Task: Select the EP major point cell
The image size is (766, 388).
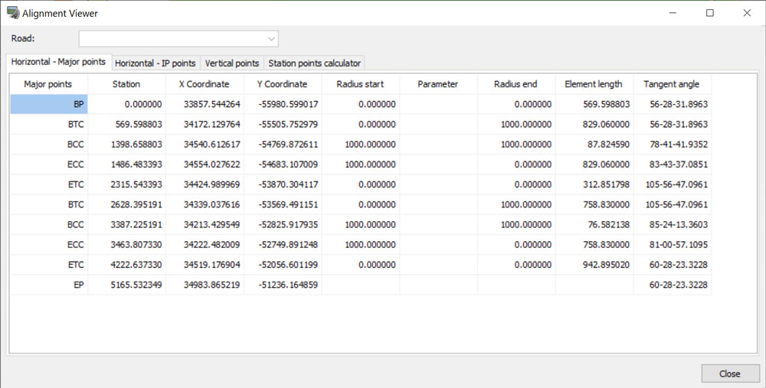Action: click(x=49, y=285)
